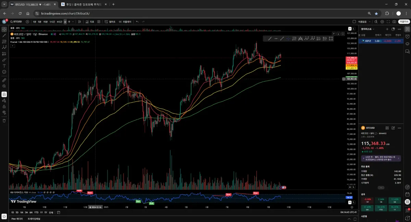The height and width of the screenshot is (222, 411).
Task: Toggle log scale L button
Action: (x=353, y=187)
